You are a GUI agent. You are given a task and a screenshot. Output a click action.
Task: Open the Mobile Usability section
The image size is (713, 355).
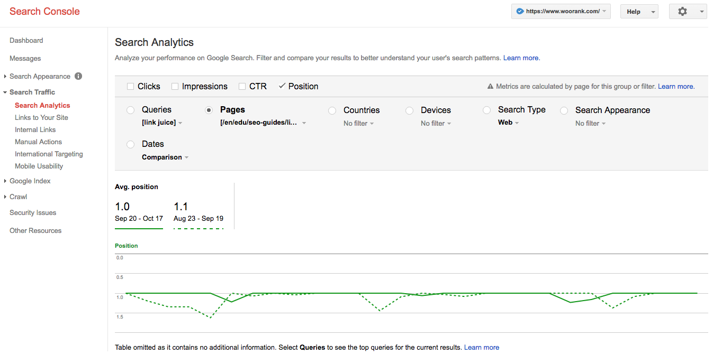point(39,166)
